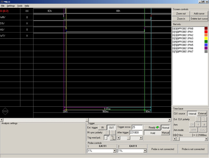Select Manual trigger mode
Screen dimensions: 209x158
166,133
